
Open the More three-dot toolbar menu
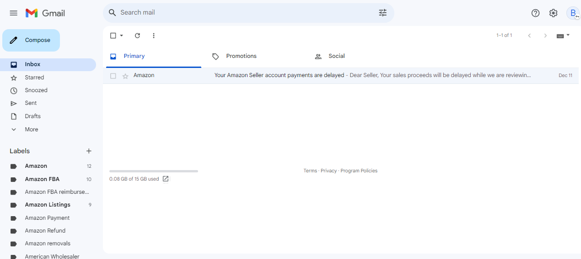click(x=154, y=36)
